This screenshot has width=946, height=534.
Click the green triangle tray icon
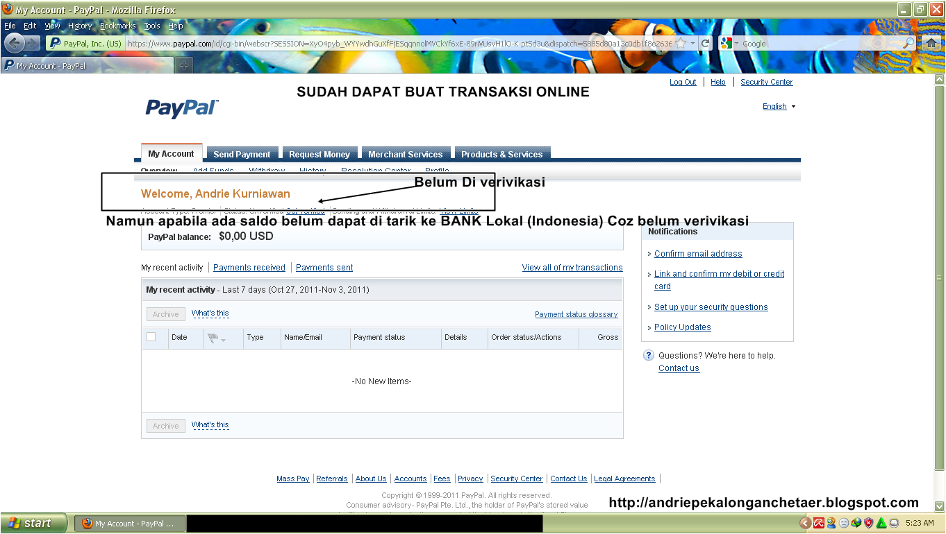(x=881, y=523)
